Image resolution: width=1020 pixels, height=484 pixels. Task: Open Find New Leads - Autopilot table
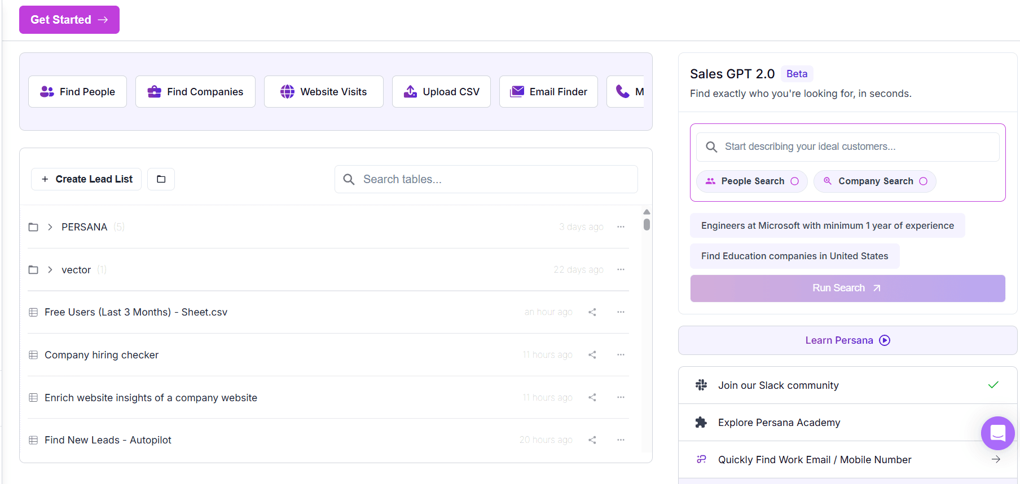108,440
